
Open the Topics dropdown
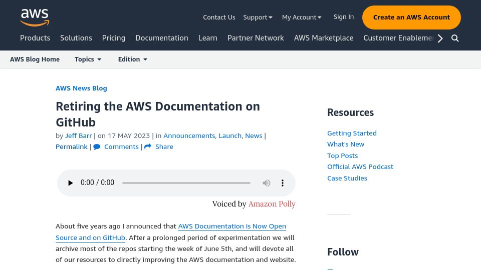88,59
